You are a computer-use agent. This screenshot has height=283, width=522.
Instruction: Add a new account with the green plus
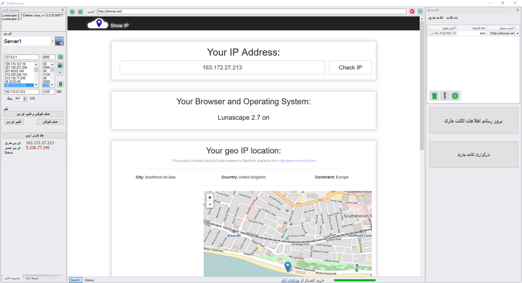(x=455, y=96)
